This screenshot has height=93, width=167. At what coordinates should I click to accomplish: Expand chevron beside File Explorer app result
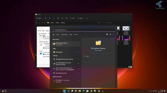coord(79,52)
